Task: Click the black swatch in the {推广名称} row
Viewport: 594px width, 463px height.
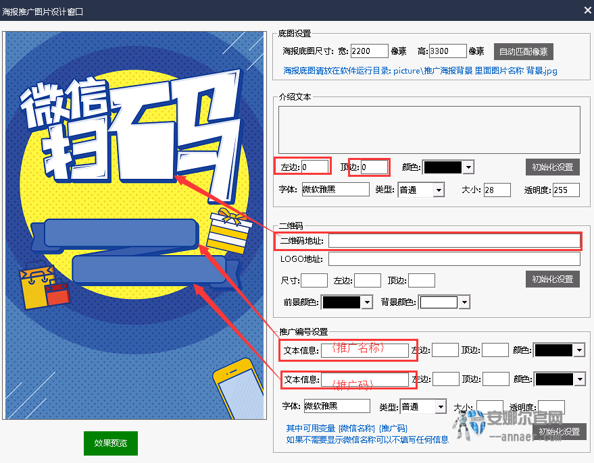Action: click(553, 350)
